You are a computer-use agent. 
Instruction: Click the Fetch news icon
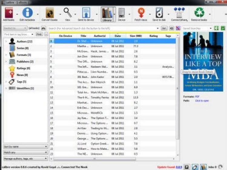[x=141, y=13]
